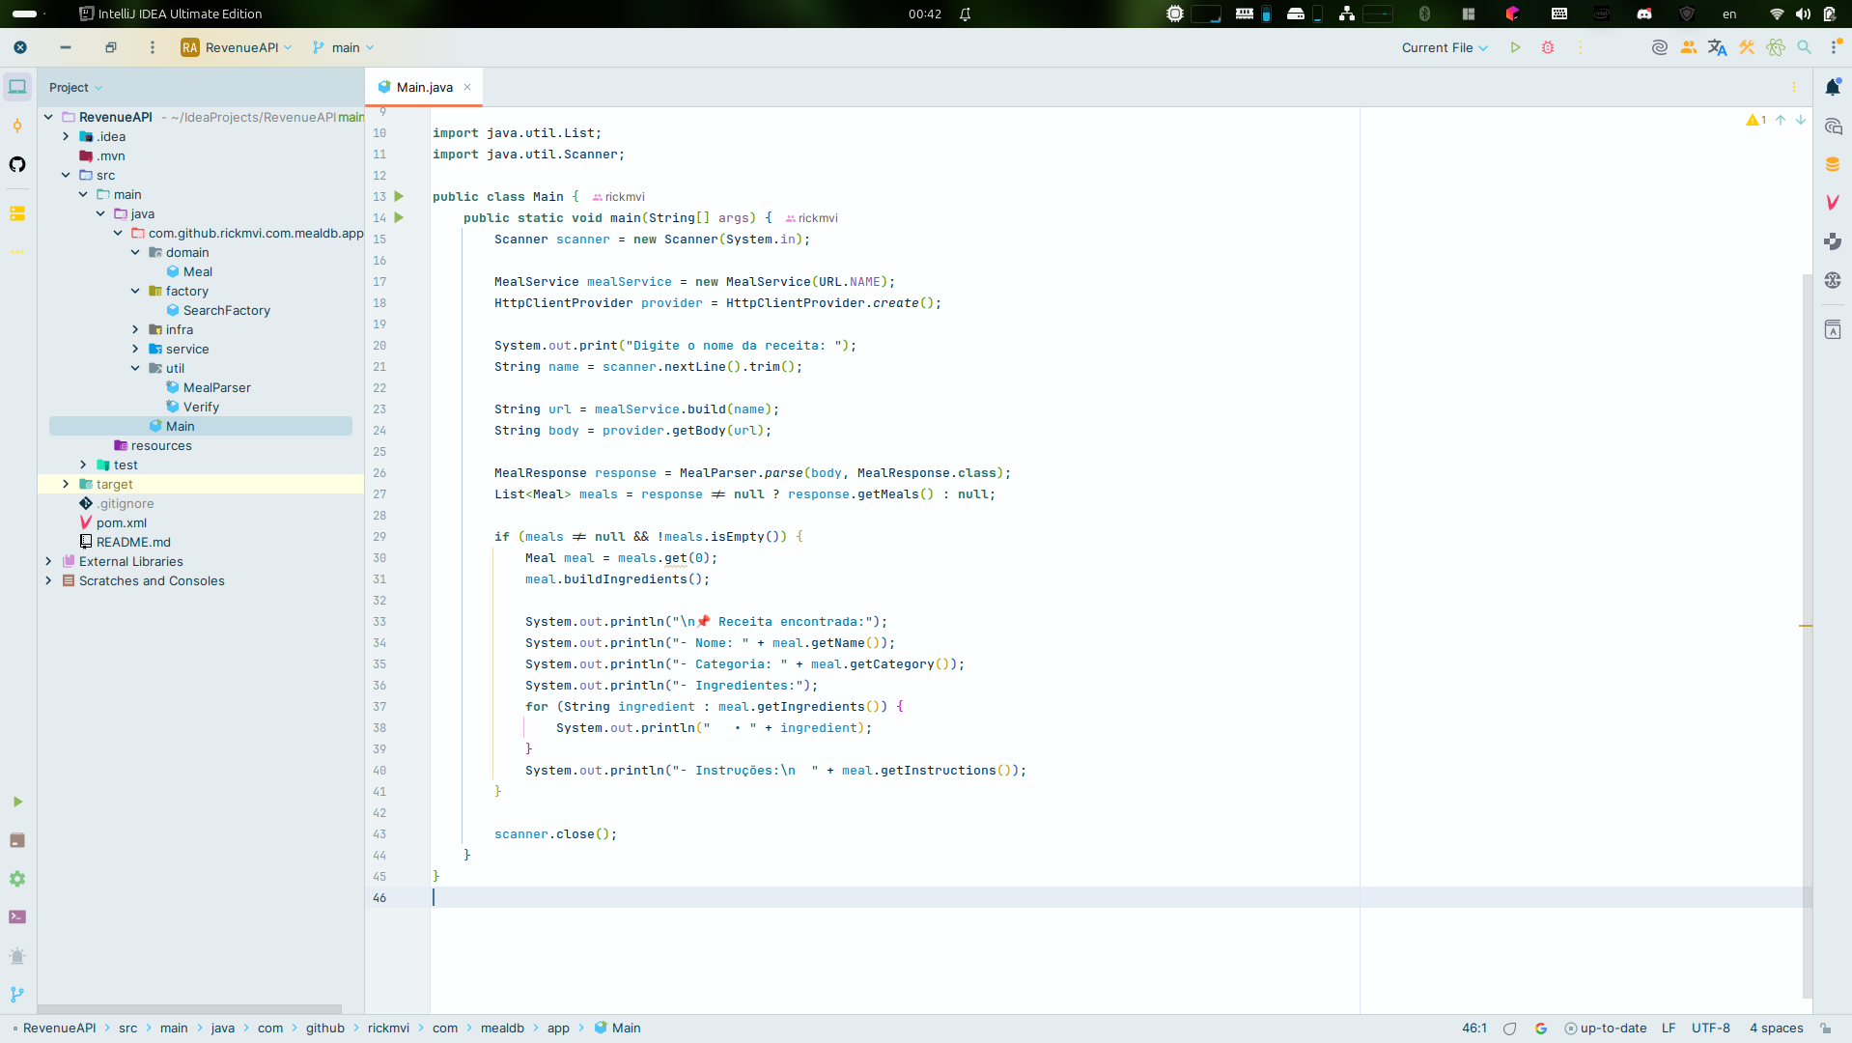1852x1043 pixels.
Task: Change UTF-8 file encoding
Action: pos(1711,1028)
